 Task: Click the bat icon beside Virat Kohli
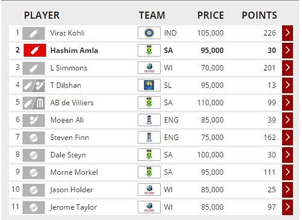(34, 33)
